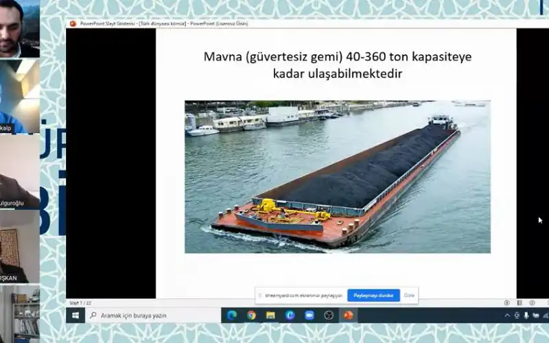Open the Zoom app in taskbar
This screenshot has height=343, width=549.
pyautogui.click(x=309, y=315)
